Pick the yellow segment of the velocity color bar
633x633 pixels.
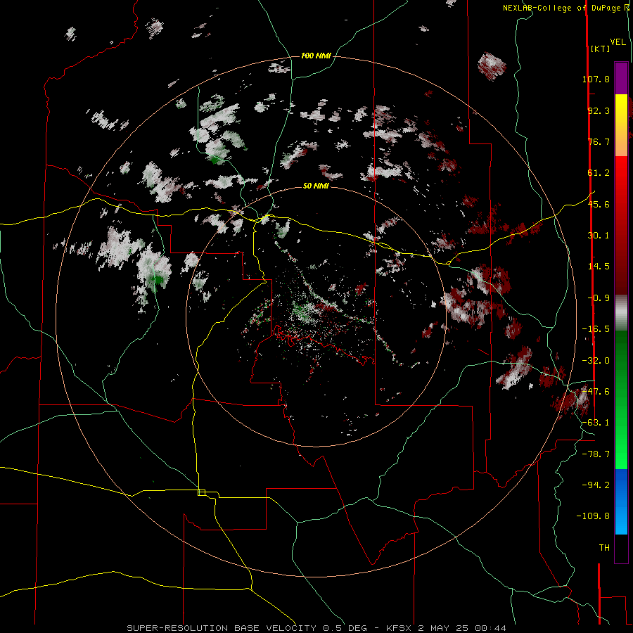pyautogui.click(x=621, y=110)
